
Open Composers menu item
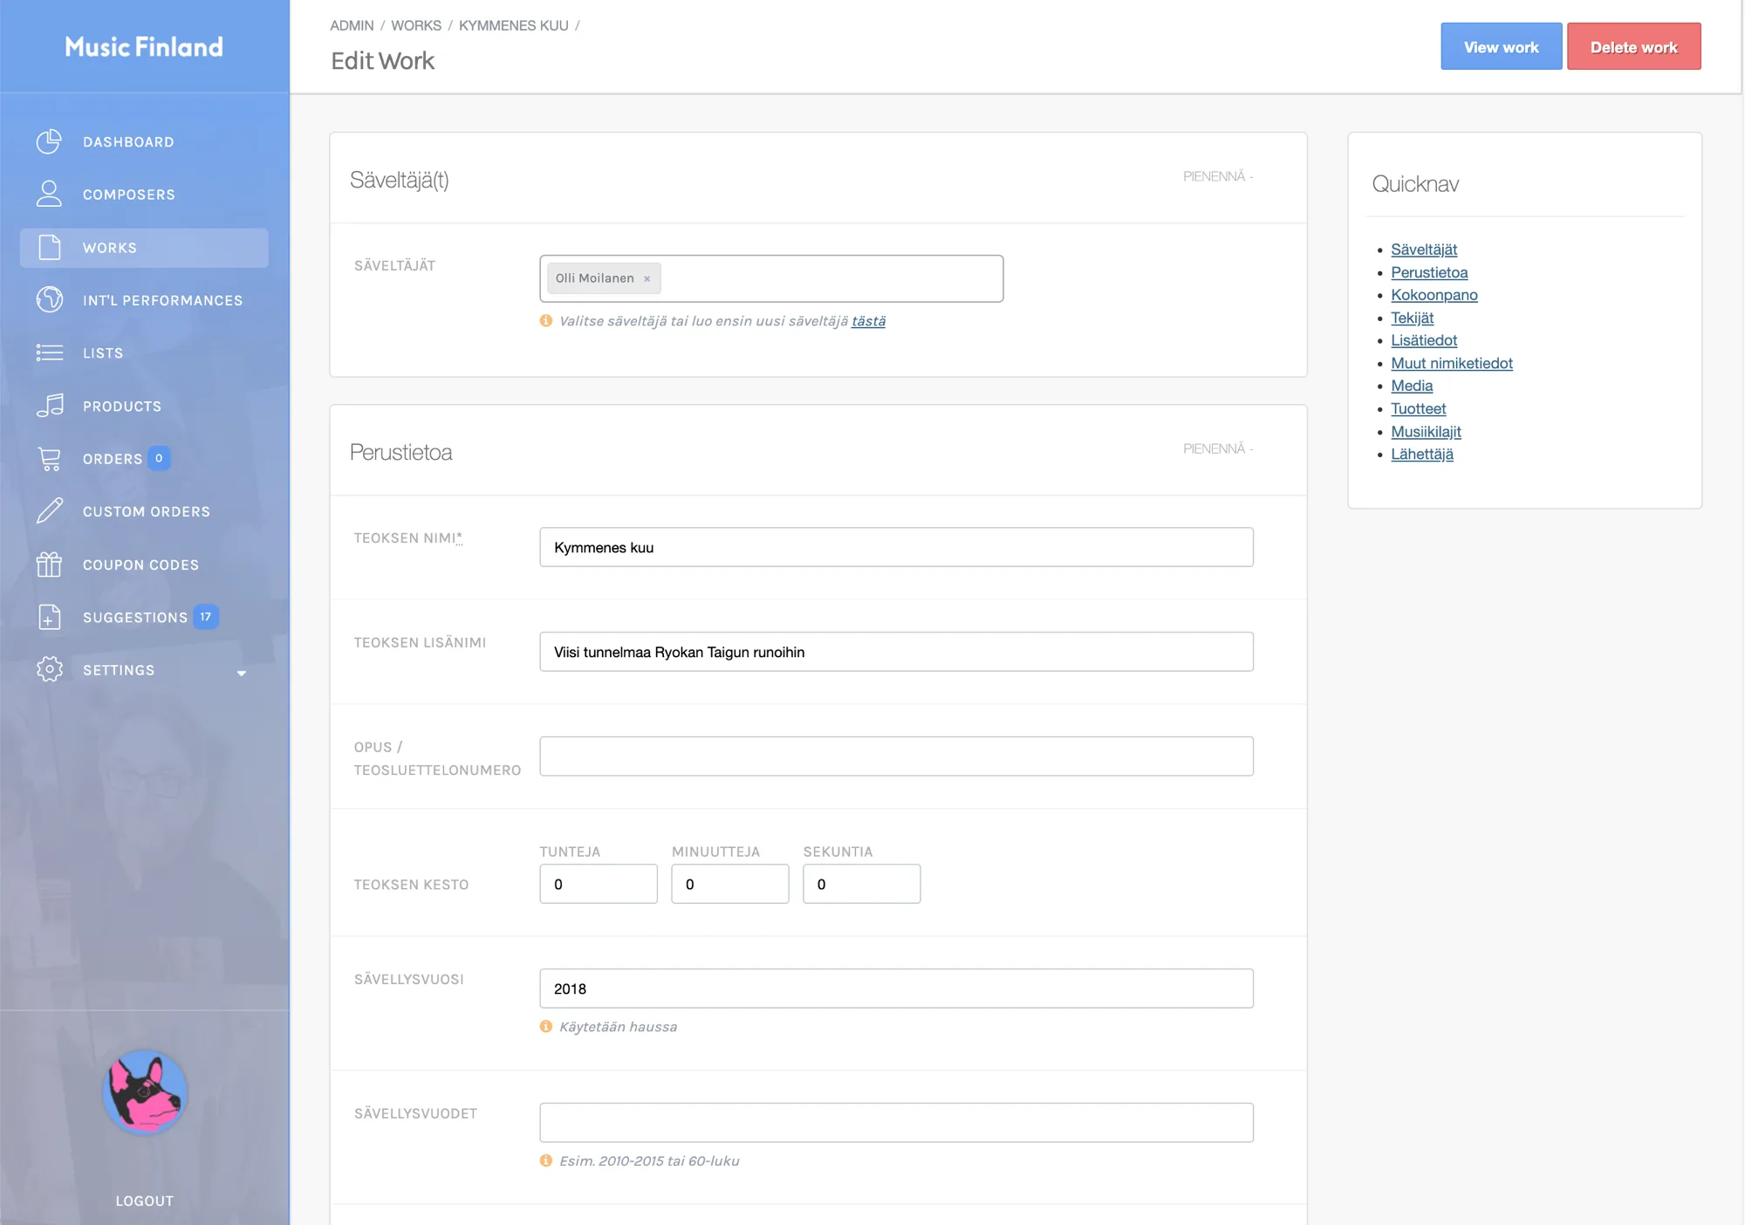coord(144,194)
